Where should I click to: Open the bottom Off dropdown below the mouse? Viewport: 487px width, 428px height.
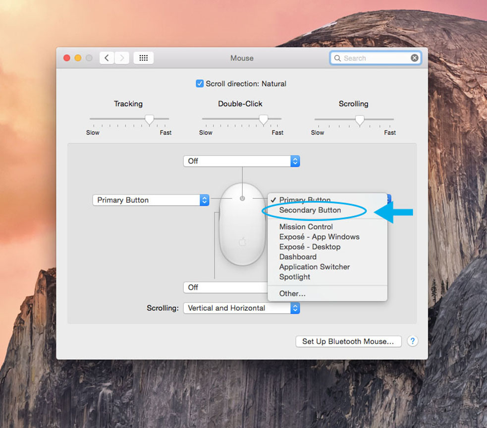coord(225,287)
